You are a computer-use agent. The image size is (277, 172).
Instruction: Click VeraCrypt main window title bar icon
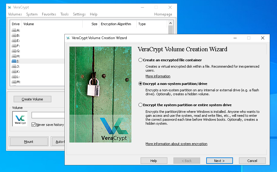pyautogui.click(x=9, y=7)
